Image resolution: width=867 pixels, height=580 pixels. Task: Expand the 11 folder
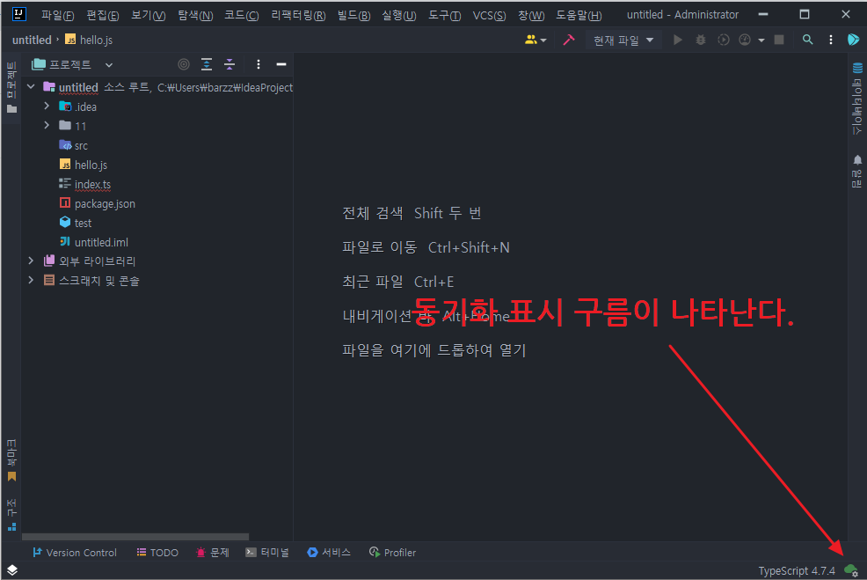pos(47,126)
